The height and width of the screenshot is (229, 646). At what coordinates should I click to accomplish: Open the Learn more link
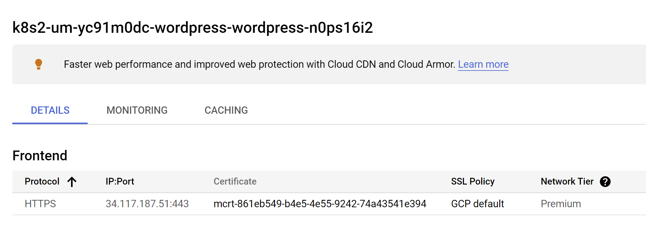point(483,64)
